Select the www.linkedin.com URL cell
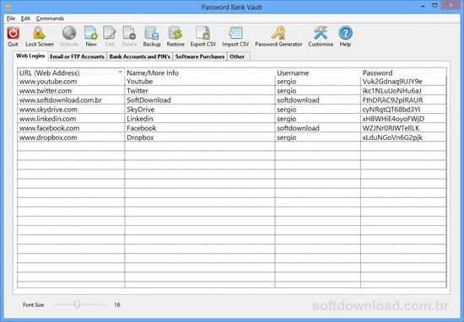The height and width of the screenshot is (322, 464). click(x=71, y=119)
